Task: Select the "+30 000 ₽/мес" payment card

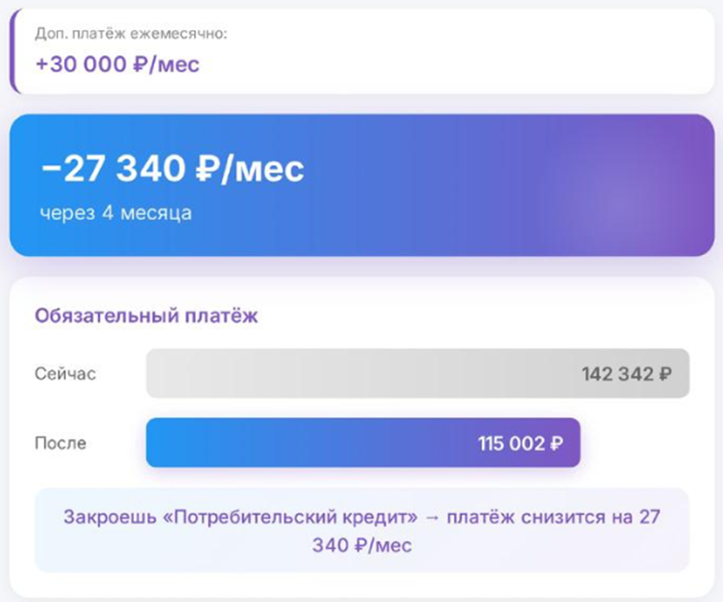Action: tap(361, 48)
